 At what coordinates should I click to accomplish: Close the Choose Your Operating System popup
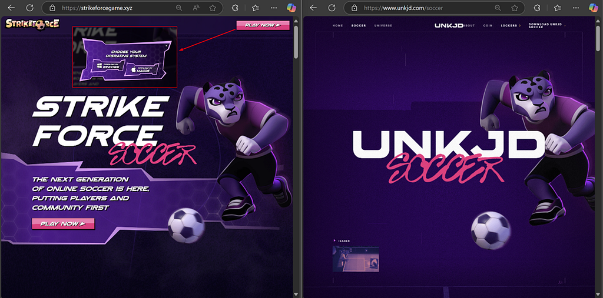[x=167, y=45]
